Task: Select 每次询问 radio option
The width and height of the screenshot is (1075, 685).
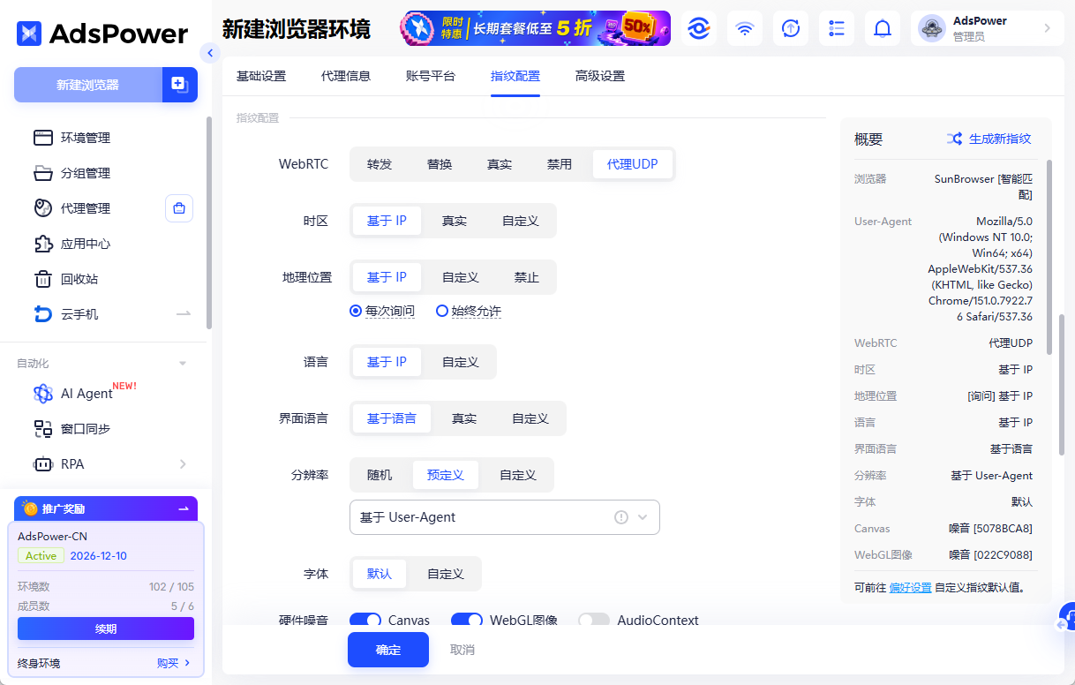Action: tap(382, 312)
